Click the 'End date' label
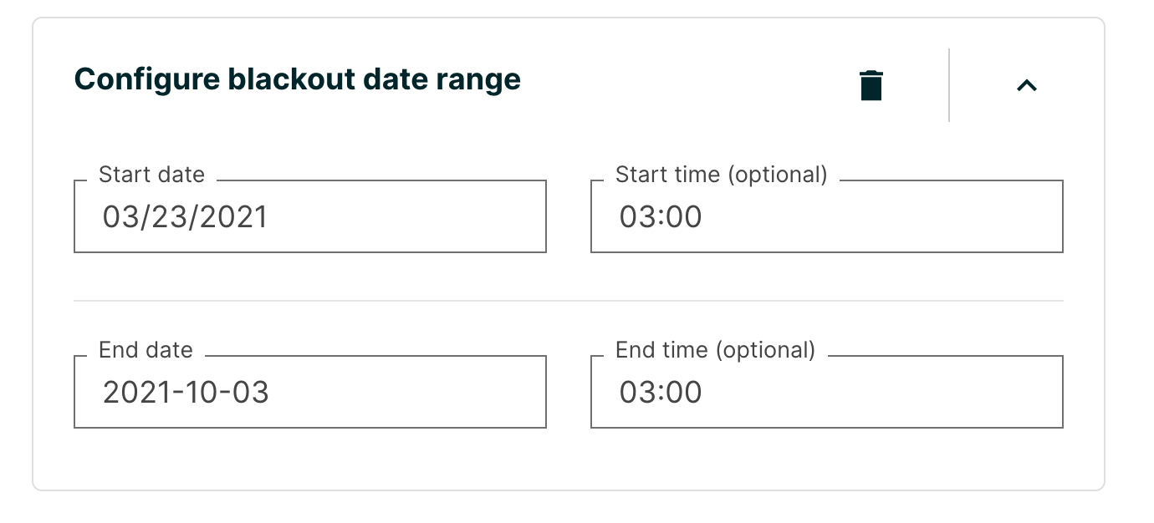The height and width of the screenshot is (523, 1154). pyautogui.click(x=146, y=350)
